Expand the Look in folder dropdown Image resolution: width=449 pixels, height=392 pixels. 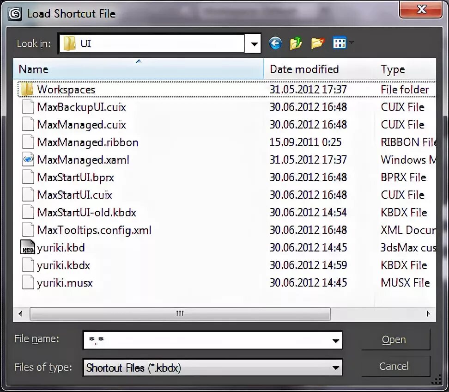253,43
